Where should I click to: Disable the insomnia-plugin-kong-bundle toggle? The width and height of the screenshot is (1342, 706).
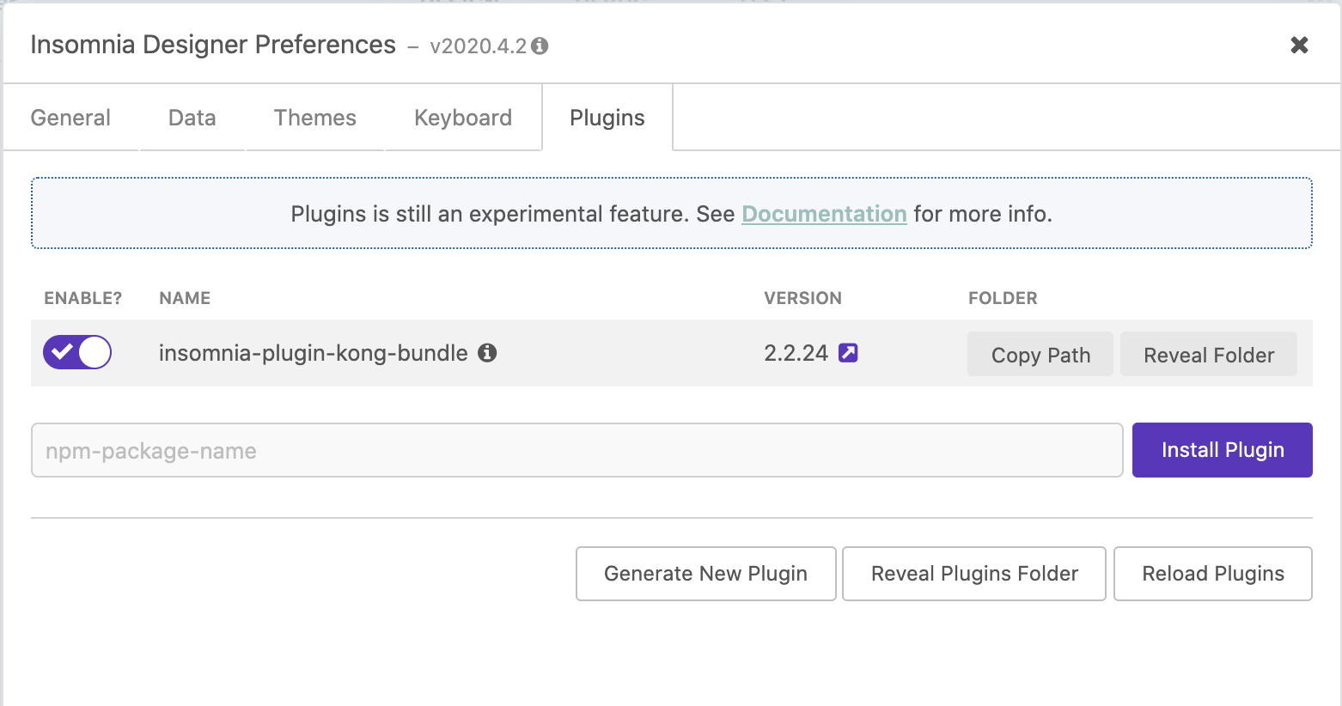77,352
